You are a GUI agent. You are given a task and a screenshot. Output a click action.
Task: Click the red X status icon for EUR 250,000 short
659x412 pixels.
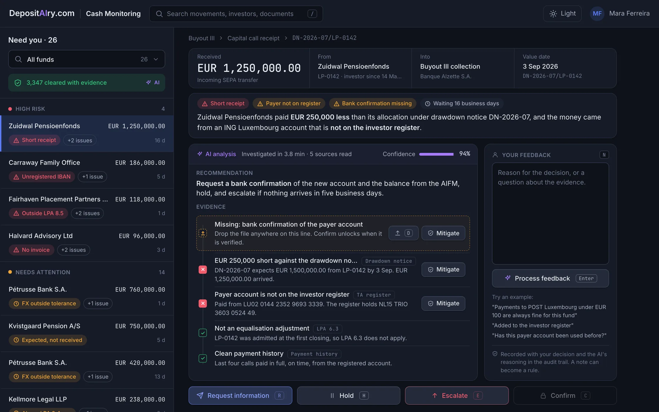point(203,270)
